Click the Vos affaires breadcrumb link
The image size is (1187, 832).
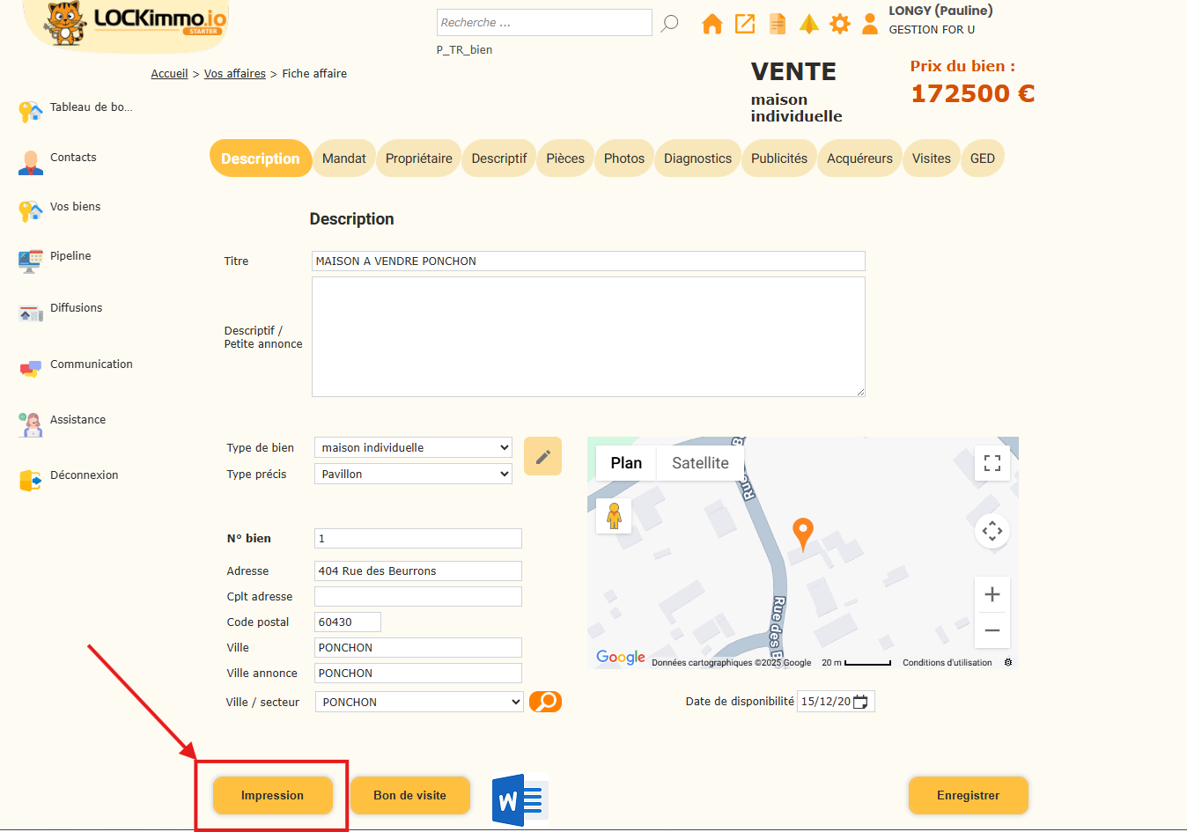pos(234,74)
